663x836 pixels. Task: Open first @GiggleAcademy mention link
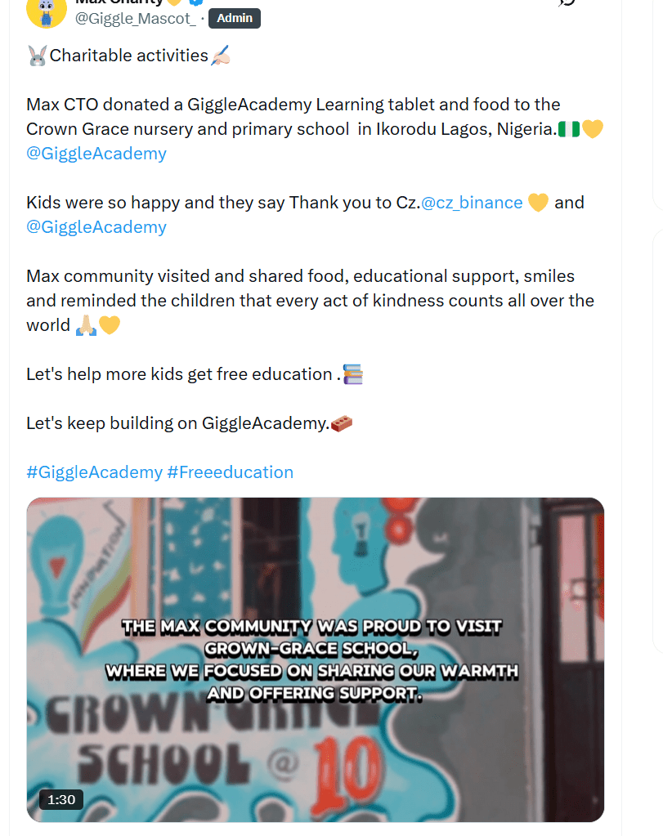tap(96, 154)
